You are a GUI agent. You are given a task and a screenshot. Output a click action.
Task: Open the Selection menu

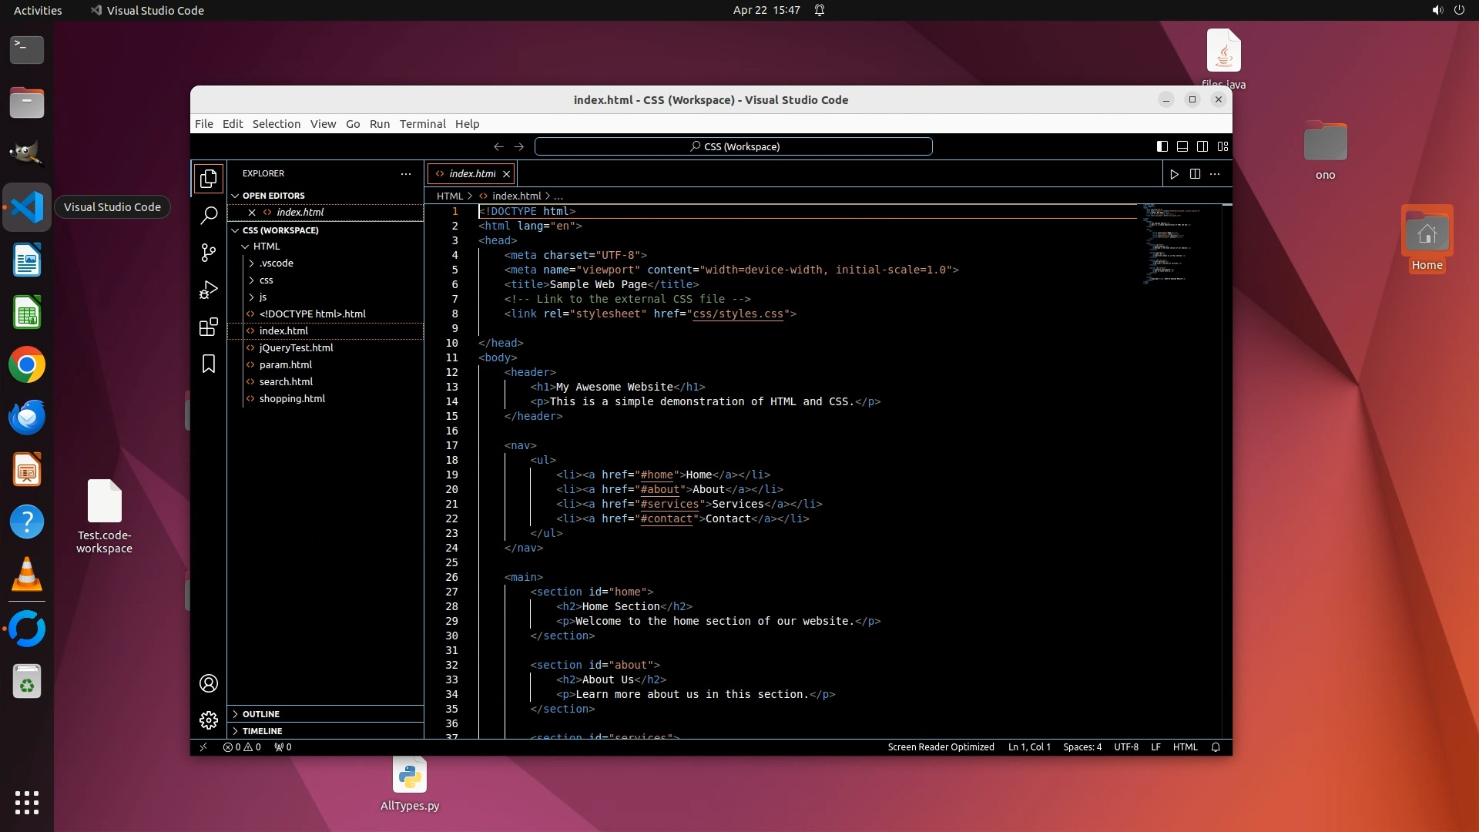click(276, 124)
